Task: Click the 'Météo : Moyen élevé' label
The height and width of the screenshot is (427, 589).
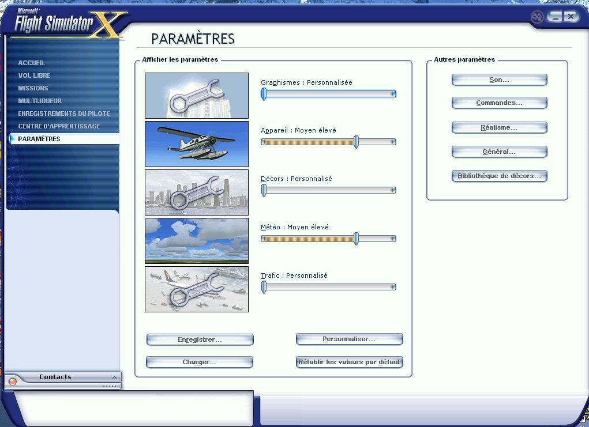Action: tap(294, 228)
